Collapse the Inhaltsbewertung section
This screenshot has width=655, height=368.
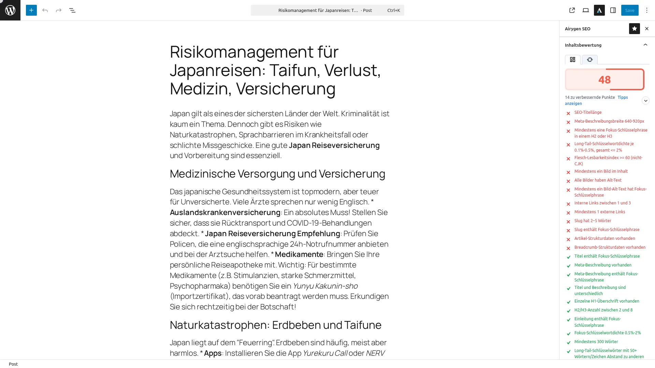tap(645, 45)
